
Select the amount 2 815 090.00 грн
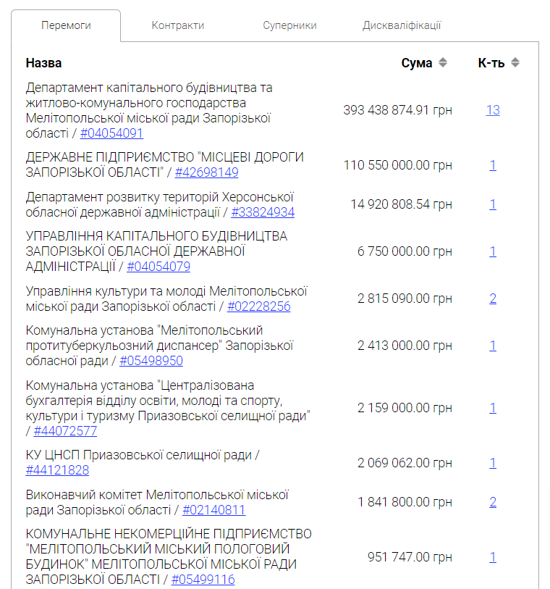405,298
